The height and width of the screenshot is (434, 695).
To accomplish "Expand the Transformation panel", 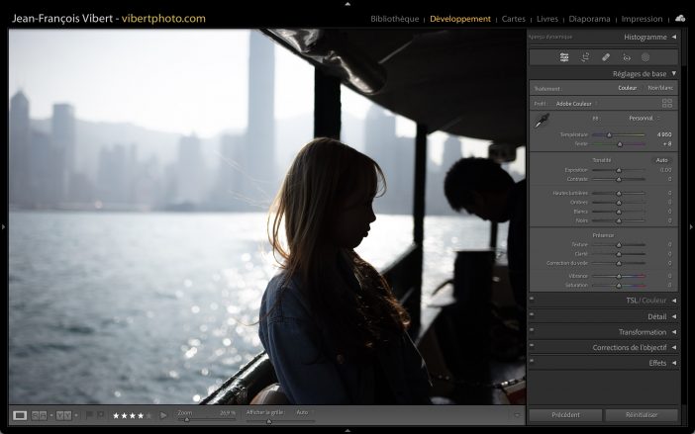I will [673, 332].
